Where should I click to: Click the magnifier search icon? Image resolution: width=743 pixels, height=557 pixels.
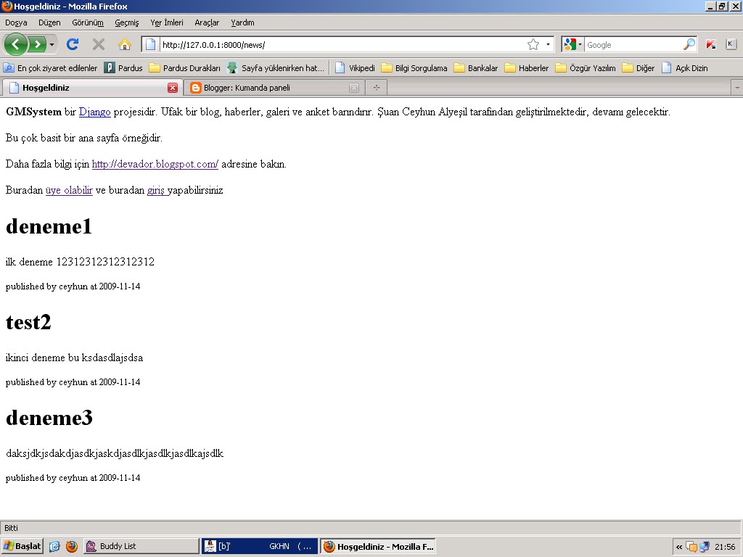pyautogui.click(x=689, y=44)
